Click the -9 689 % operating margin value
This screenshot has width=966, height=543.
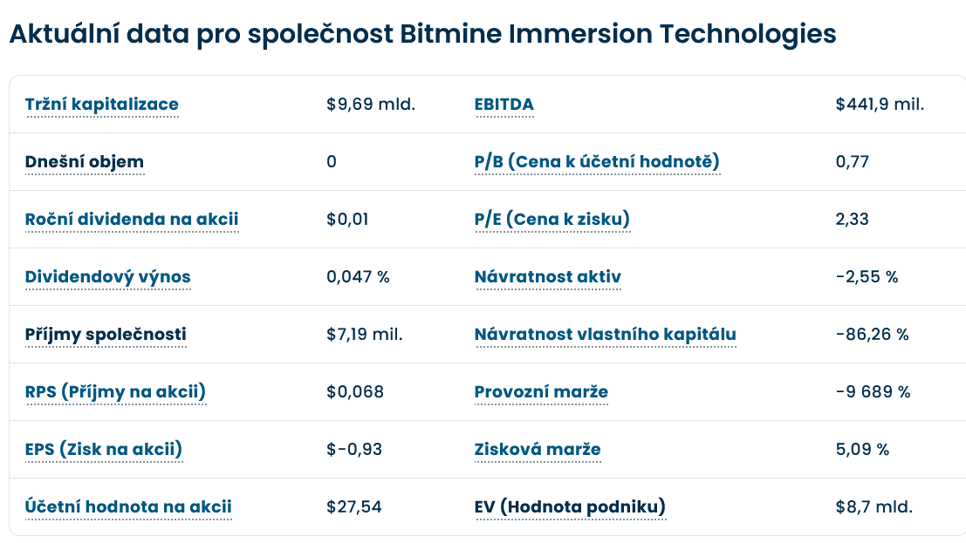coord(873,392)
